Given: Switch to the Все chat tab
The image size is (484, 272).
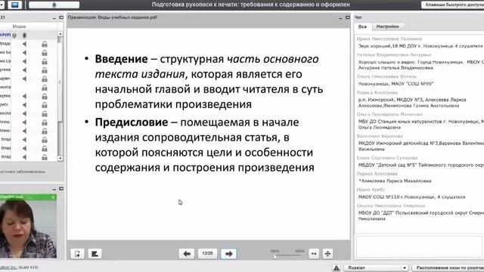Looking at the screenshot, I should (362, 26).
